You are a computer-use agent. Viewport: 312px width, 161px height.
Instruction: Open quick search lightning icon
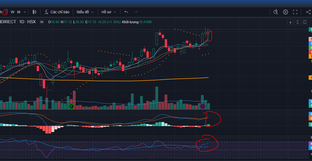(x=276, y=12)
